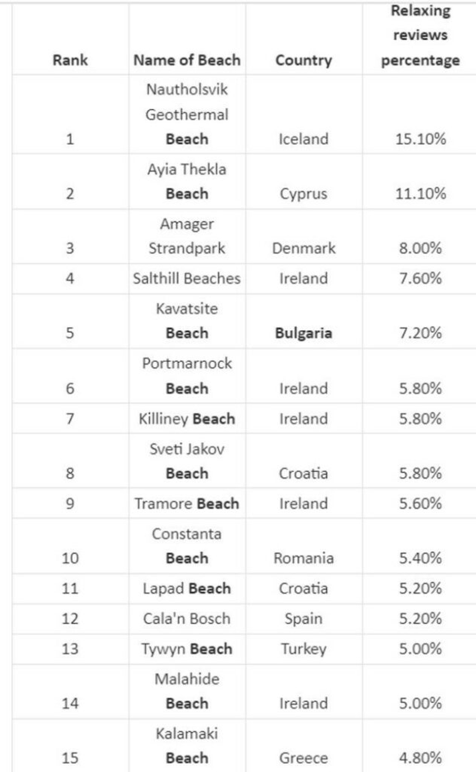
Task: Click the Amager Strandpark cell
Action: [187, 236]
